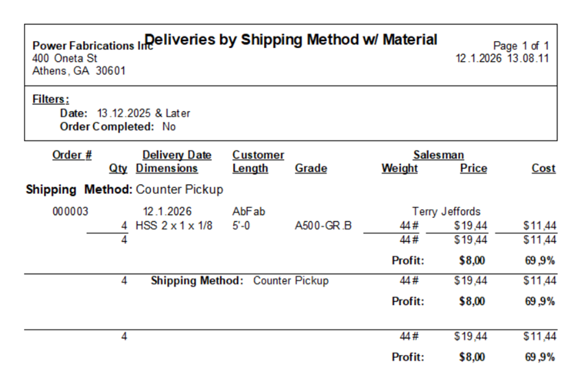Viewport: 583px width, 377px height.
Task: Click the Price column header
Action: click(473, 168)
